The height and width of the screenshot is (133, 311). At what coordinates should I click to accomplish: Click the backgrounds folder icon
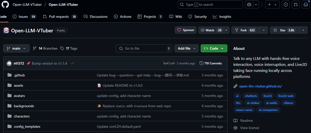click(x=10, y=106)
